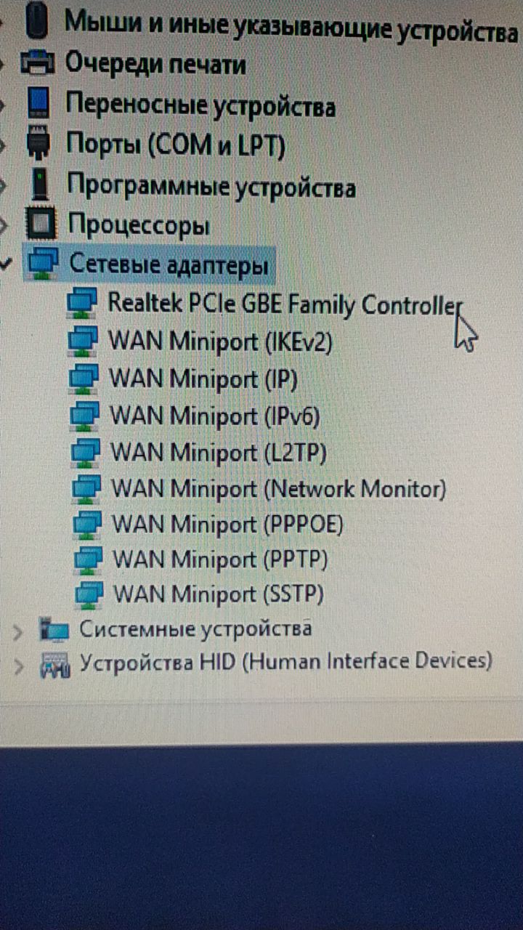Collapse the Сетевые адаптеры category arrow
523x930 pixels.
pyautogui.click(x=7, y=265)
